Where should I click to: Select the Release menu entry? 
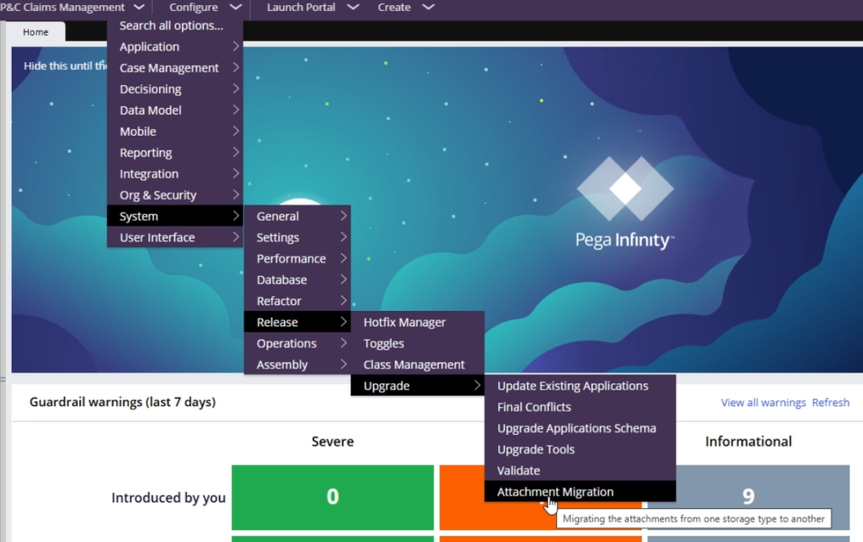[297, 322]
